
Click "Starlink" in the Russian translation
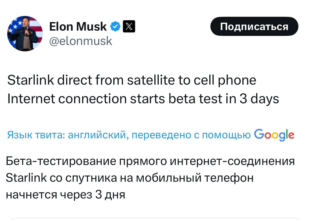click(26, 177)
